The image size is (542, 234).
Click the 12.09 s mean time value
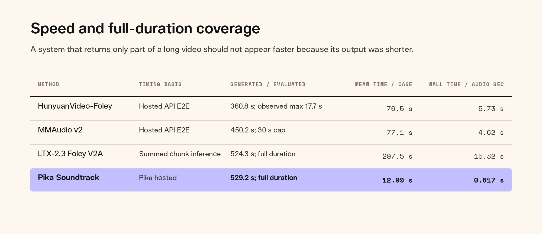point(397,180)
